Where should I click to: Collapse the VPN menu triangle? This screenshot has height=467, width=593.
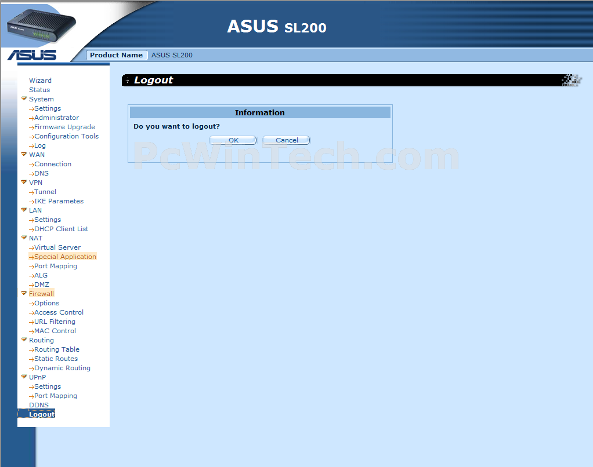point(24,182)
